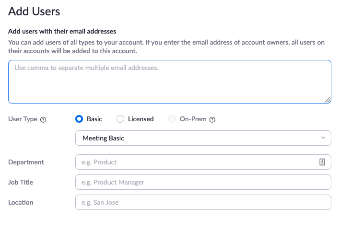Click the help icon beside On-Prem
Screen dimensions: 340x231
pos(212,120)
